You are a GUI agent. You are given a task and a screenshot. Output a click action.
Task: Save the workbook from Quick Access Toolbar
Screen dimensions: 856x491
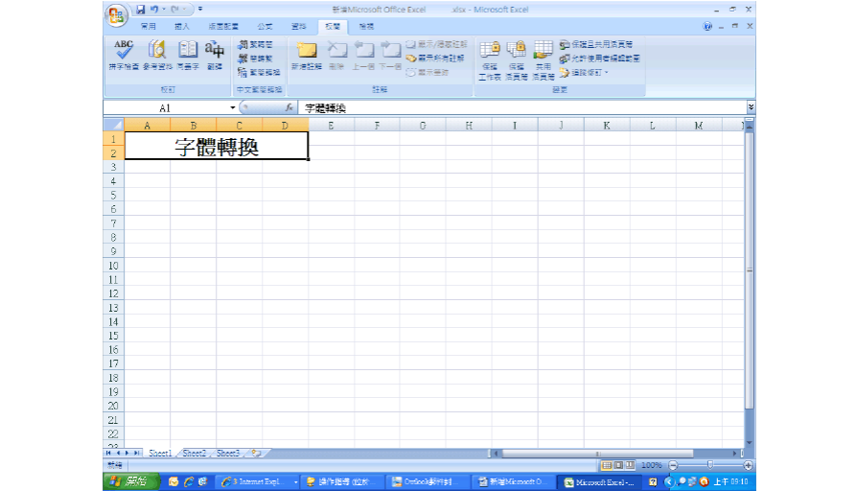coord(140,10)
